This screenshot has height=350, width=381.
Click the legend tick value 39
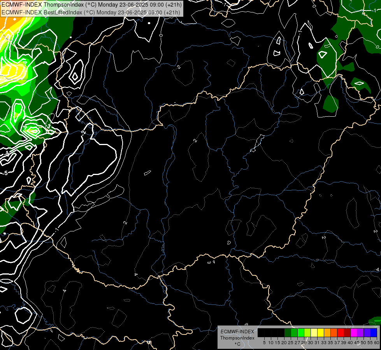tap(344, 343)
